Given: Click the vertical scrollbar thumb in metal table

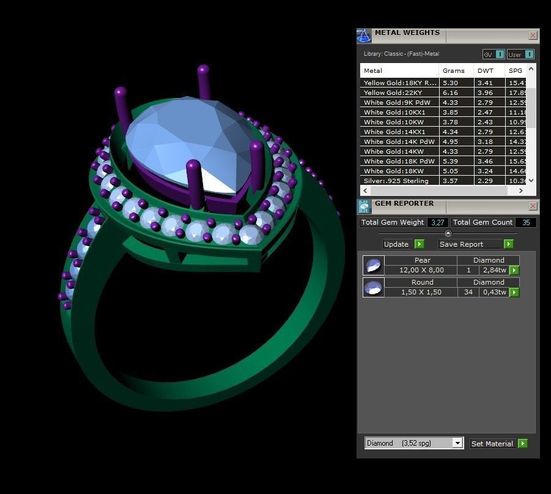Looking at the screenshot, I should point(531,108).
